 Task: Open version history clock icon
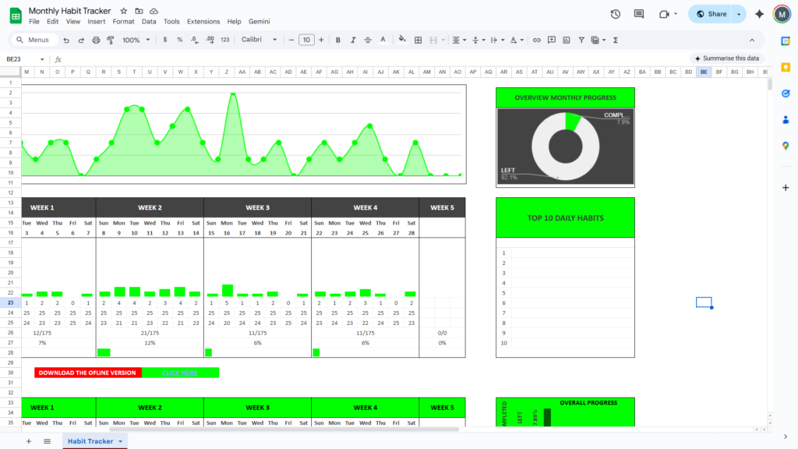616,14
